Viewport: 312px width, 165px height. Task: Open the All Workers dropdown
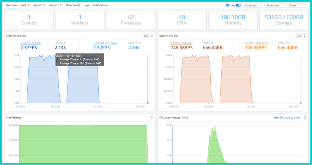[x=275, y=5]
